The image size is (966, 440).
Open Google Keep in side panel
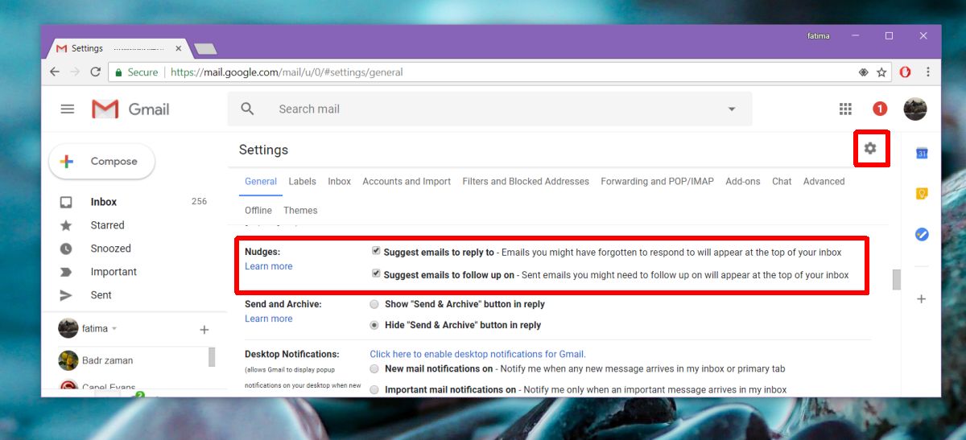(x=922, y=194)
